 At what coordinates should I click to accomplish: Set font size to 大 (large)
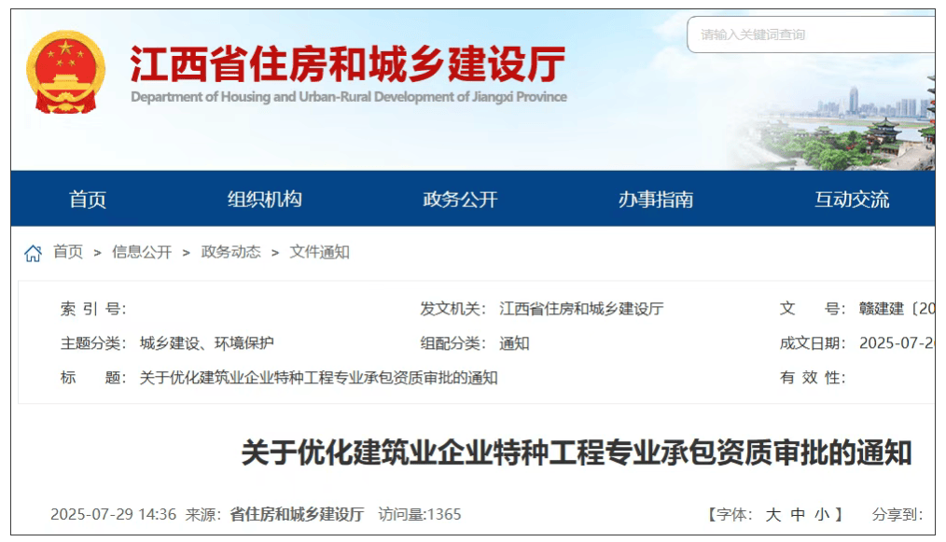tap(773, 515)
